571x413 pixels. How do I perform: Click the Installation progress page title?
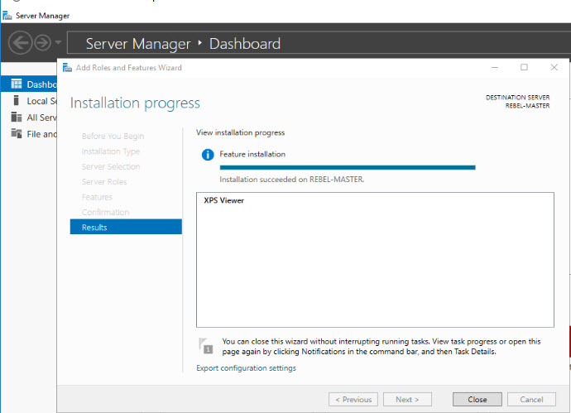[x=135, y=103]
